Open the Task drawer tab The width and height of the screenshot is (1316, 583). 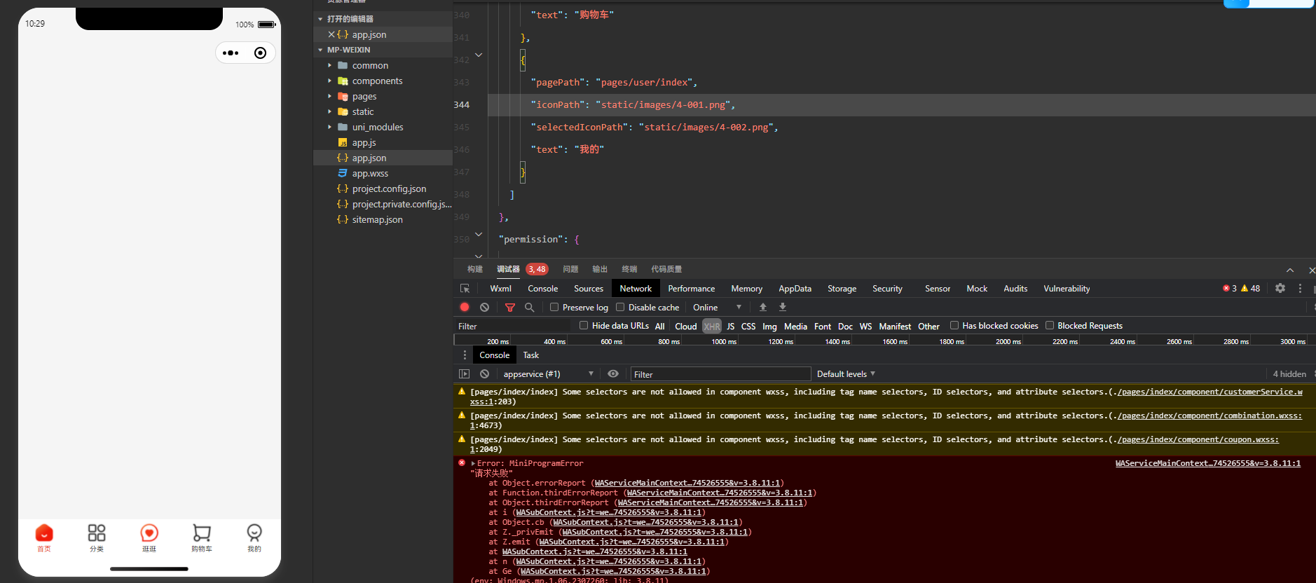click(x=531, y=355)
